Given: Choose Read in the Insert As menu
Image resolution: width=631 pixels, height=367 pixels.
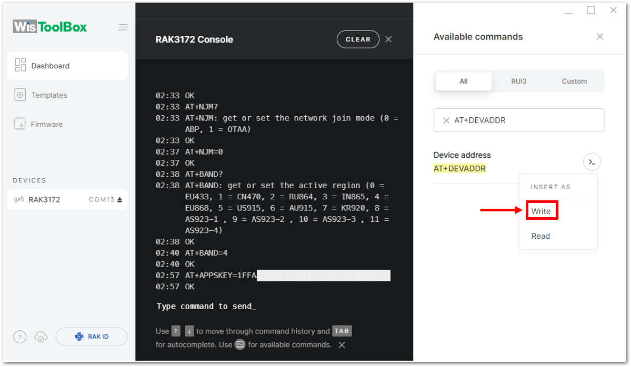Looking at the screenshot, I should (540, 236).
